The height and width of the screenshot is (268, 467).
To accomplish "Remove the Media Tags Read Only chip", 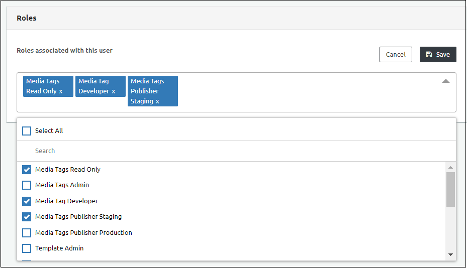I will tap(61, 91).
